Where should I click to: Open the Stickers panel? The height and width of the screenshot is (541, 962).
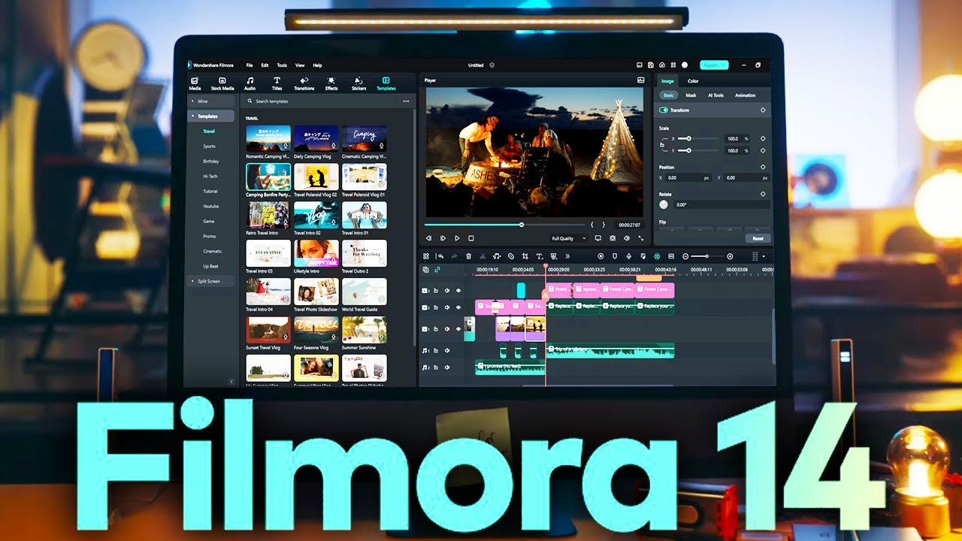[x=358, y=83]
